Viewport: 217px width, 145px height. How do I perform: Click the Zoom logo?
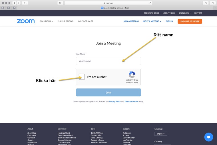26,21
